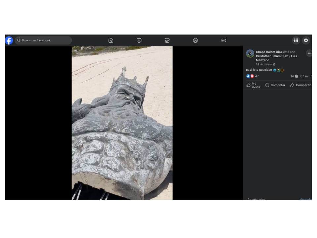
Task: Click the Facebook logo
Action: point(9,40)
